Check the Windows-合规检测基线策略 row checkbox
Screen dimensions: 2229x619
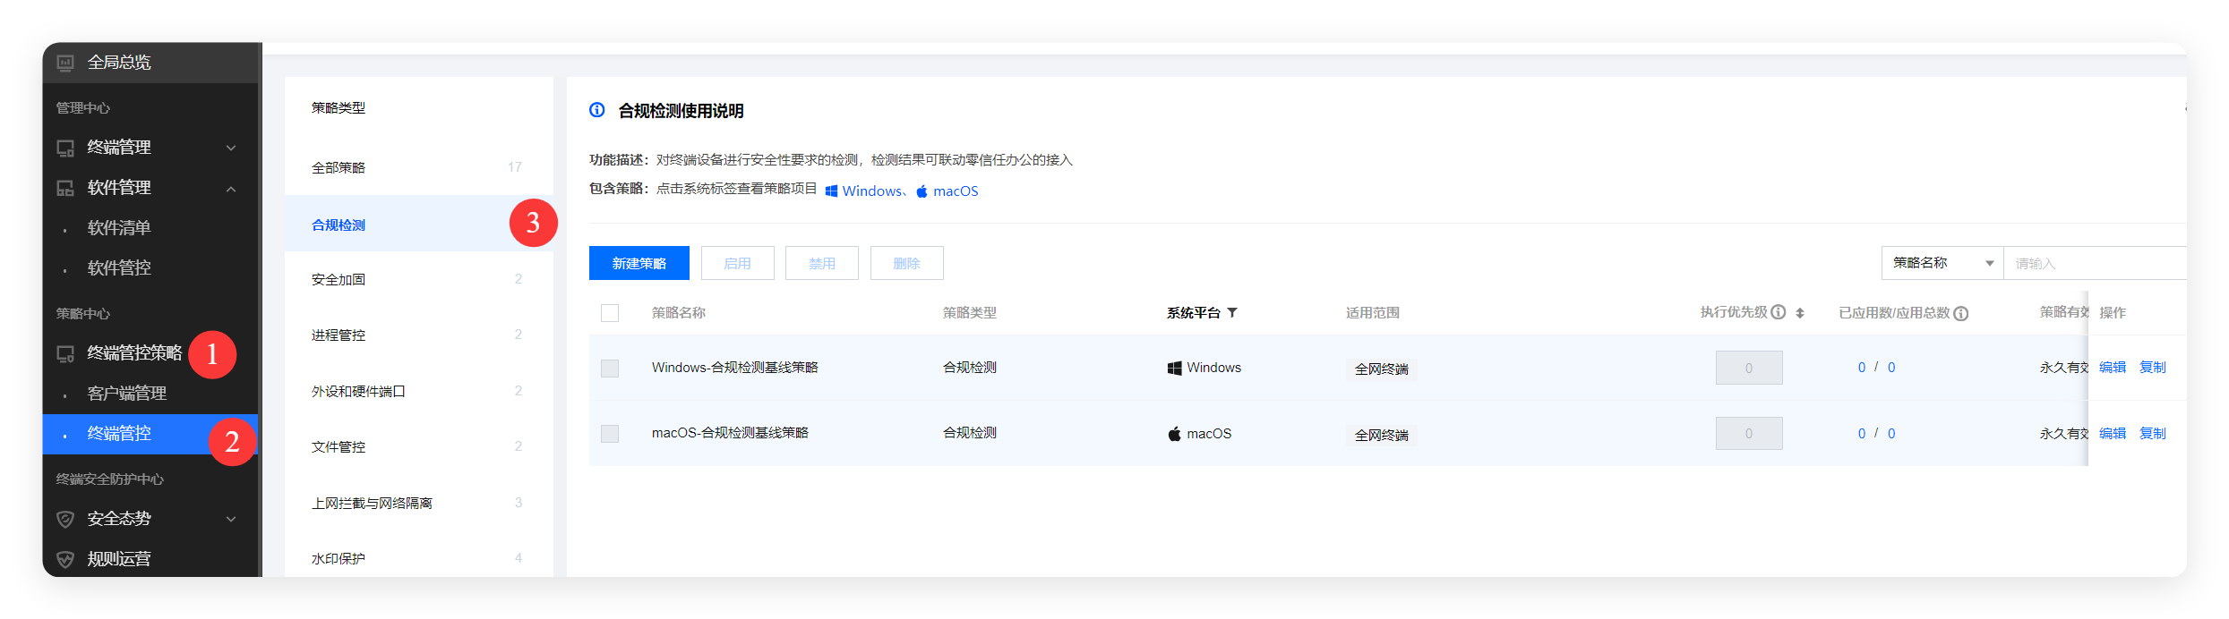[x=610, y=368]
